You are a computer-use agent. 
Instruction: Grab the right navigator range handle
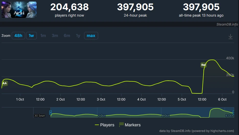[x=234, y=113]
